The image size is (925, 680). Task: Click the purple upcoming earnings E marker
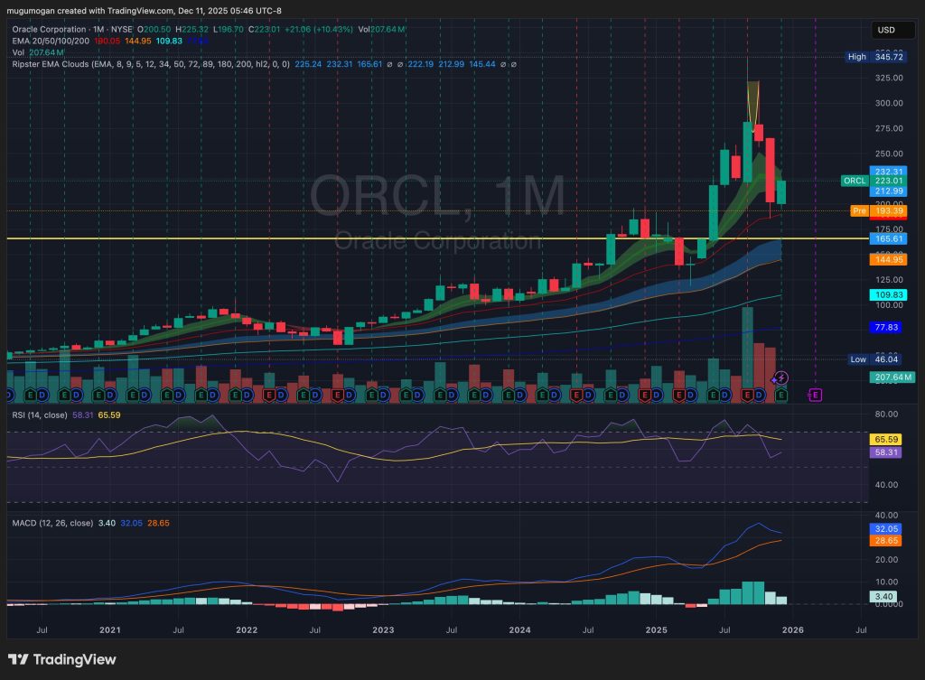(x=815, y=395)
